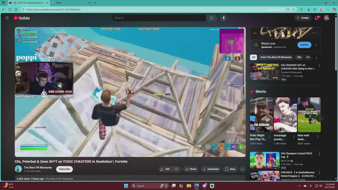Screen dimensions: 338x190
Task: Open browser extensions puzzle icon
Action: (x=301, y=9)
